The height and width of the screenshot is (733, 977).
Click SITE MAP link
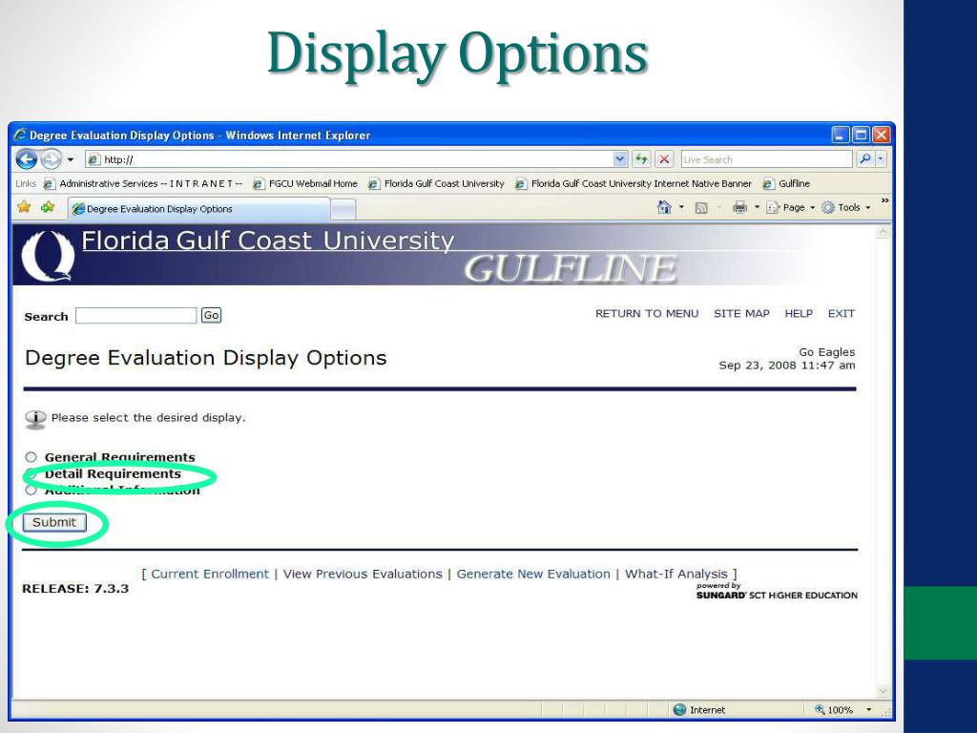(741, 313)
